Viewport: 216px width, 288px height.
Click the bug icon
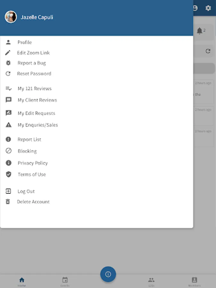coord(8,63)
